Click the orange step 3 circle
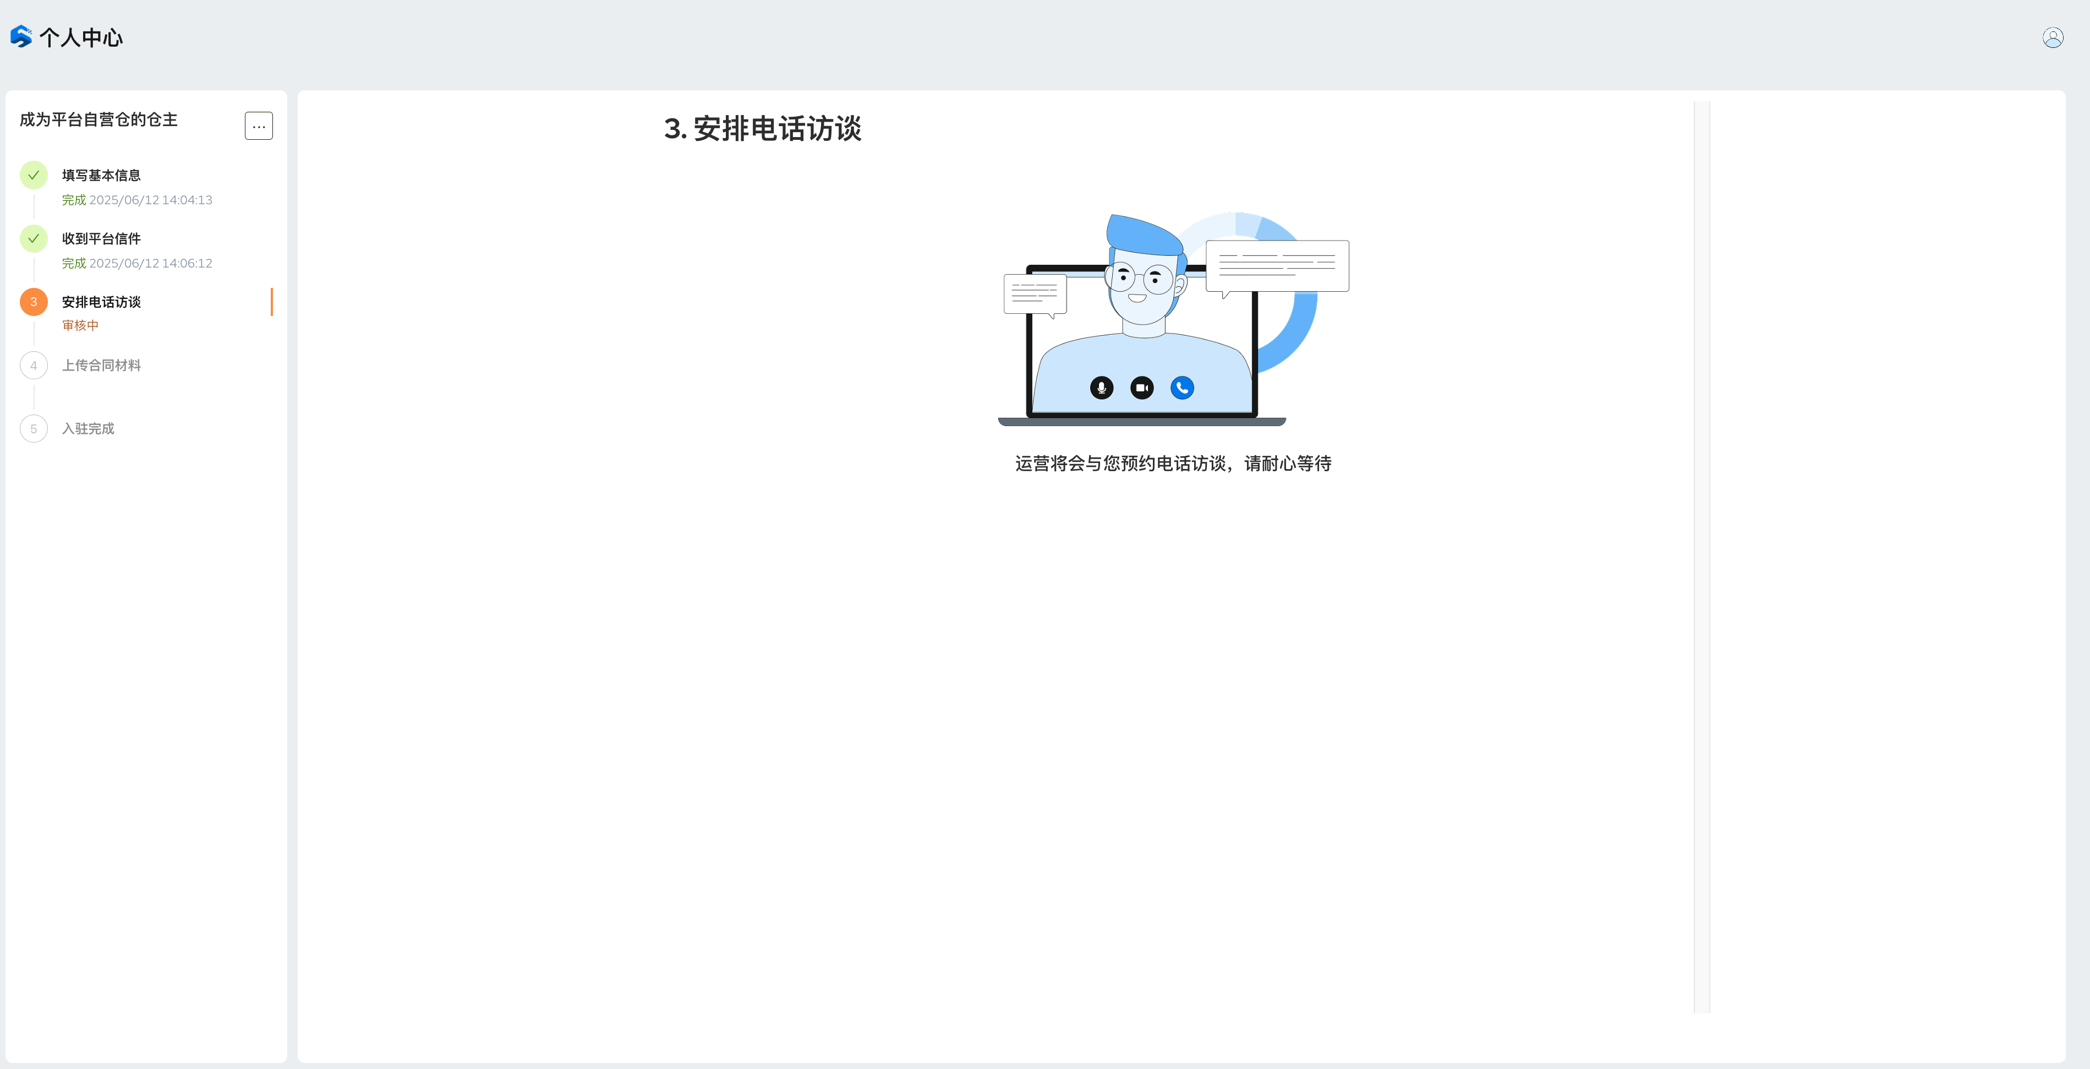2090x1069 pixels. 33,302
